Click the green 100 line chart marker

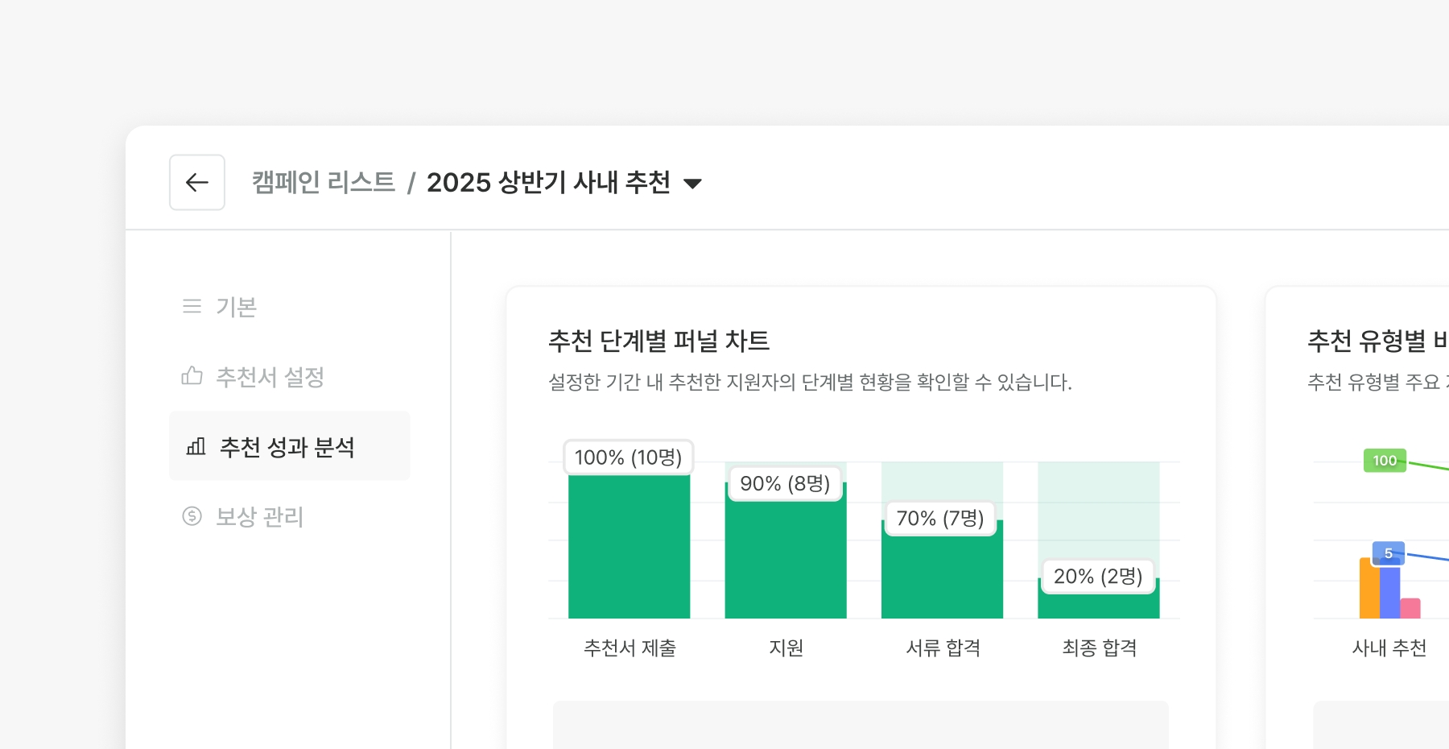pos(1385,461)
